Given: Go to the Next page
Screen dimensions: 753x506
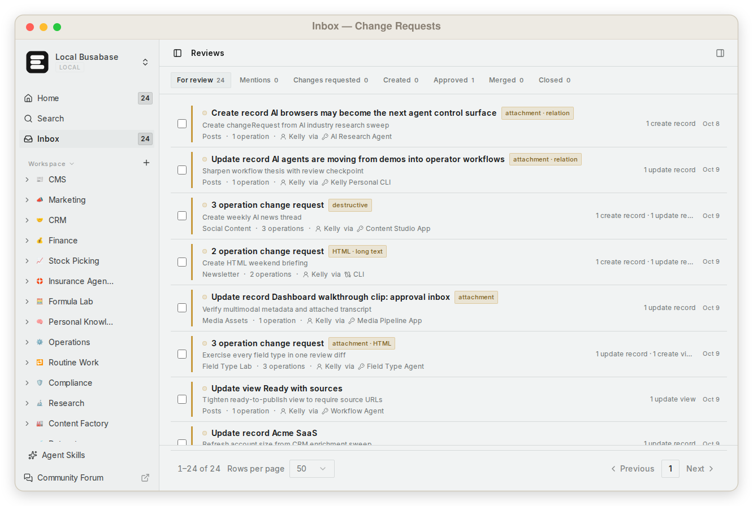Looking at the screenshot, I should point(700,469).
